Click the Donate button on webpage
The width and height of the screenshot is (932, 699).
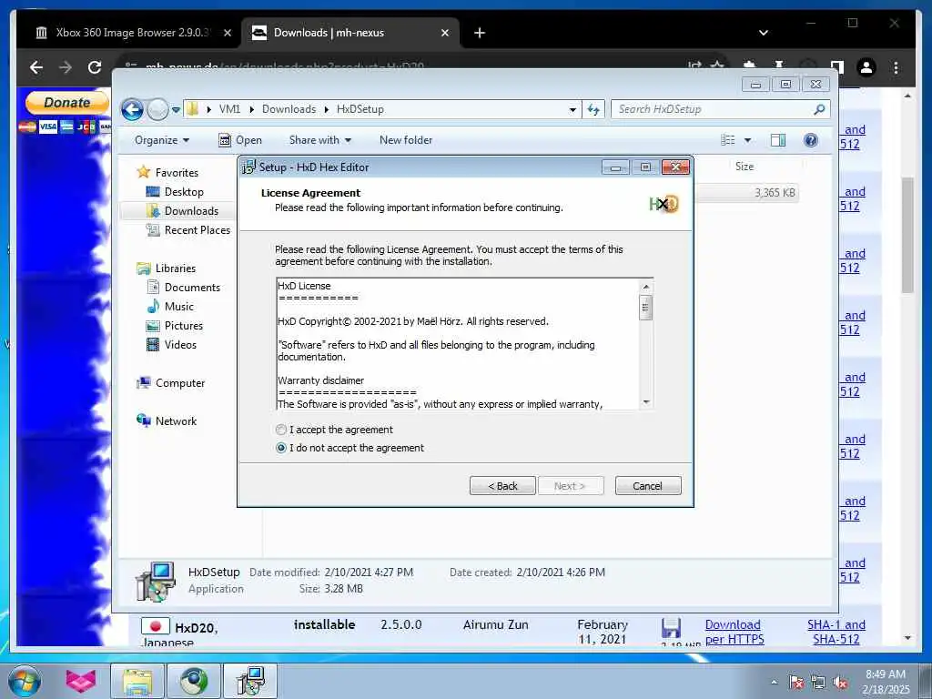[67, 102]
